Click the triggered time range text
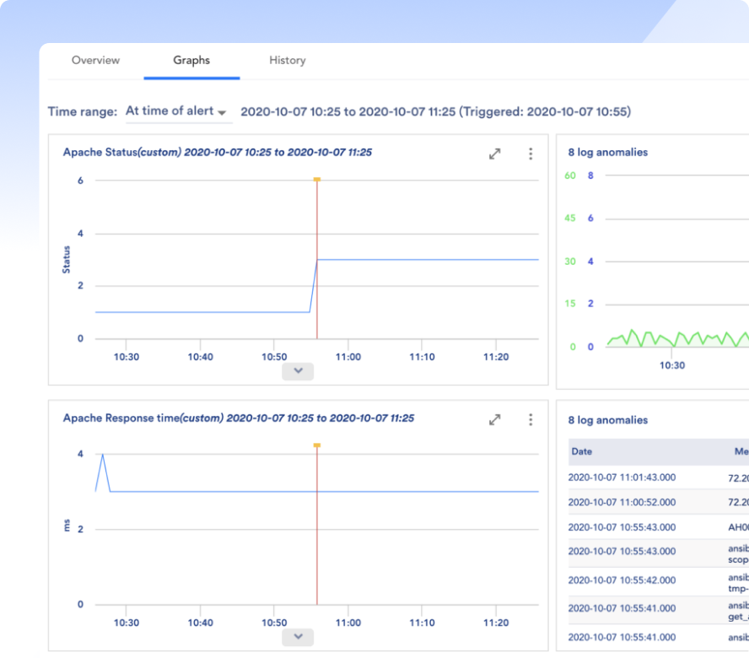The width and height of the screenshot is (749, 658). pyautogui.click(x=435, y=112)
